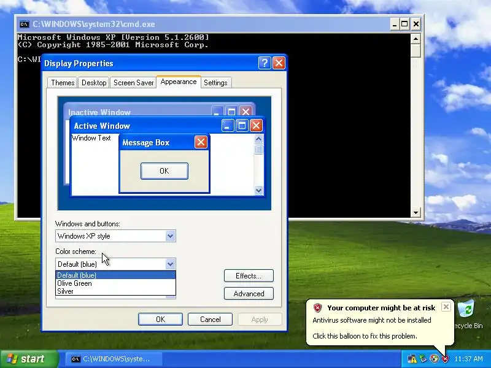Image resolution: width=491 pixels, height=368 pixels.
Task: Click the Apply button
Action: tap(260, 319)
